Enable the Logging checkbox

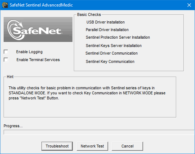pyautogui.click(x=6, y=52)
